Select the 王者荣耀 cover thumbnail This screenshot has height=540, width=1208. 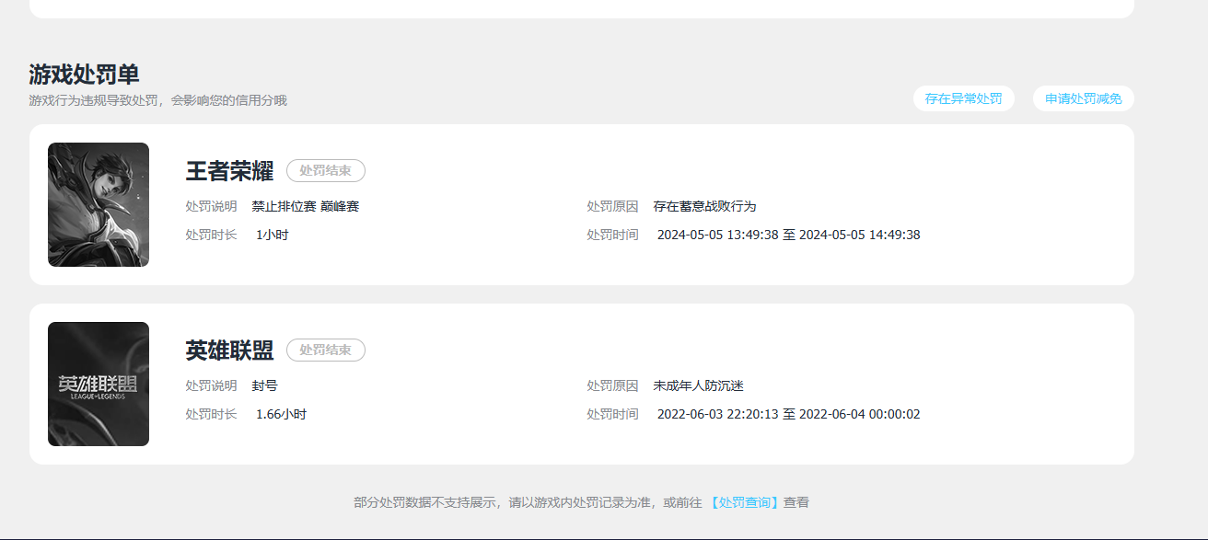[99, 204]
